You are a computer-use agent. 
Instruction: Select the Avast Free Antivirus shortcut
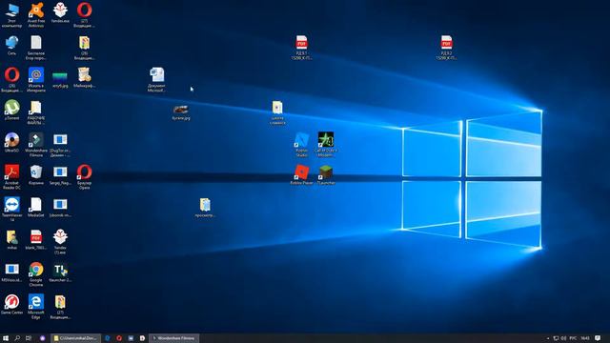[x=36, y=15]
